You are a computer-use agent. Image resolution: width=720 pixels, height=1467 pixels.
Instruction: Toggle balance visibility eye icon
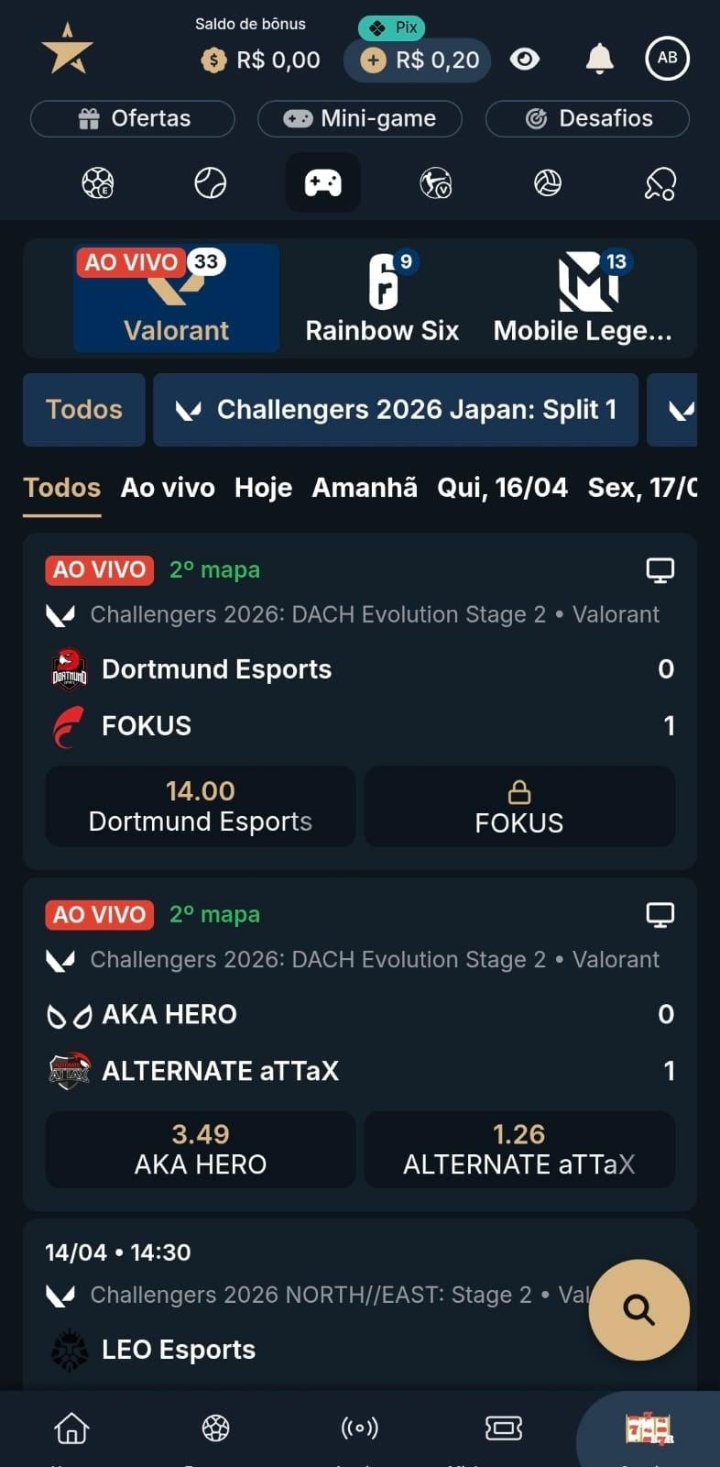tap(525, 60)
